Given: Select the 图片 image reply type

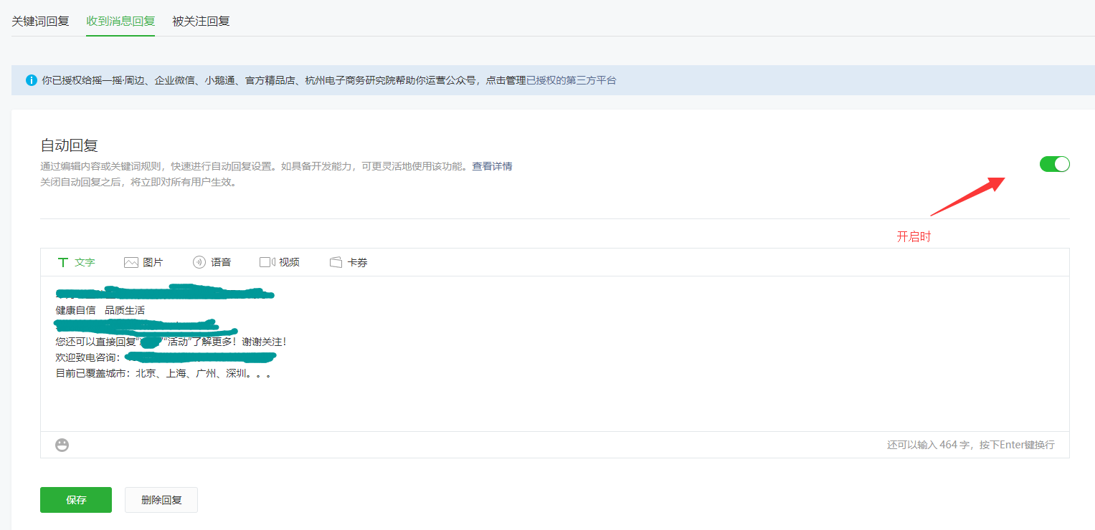Looking at the screenshot, I should coord(143,262).
